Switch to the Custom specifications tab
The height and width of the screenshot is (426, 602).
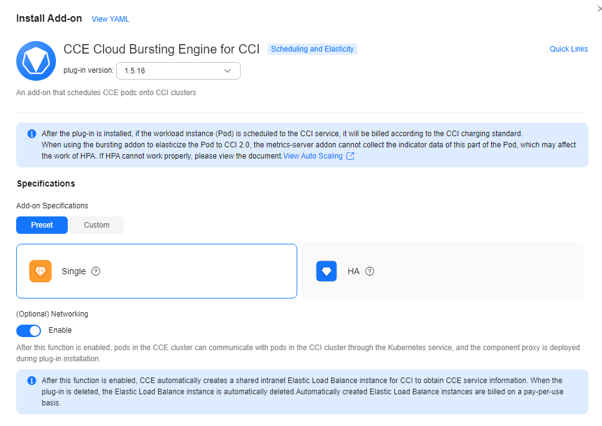[x=96, y=225]
